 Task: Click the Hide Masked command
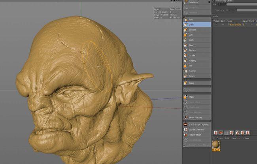point(197,112)
